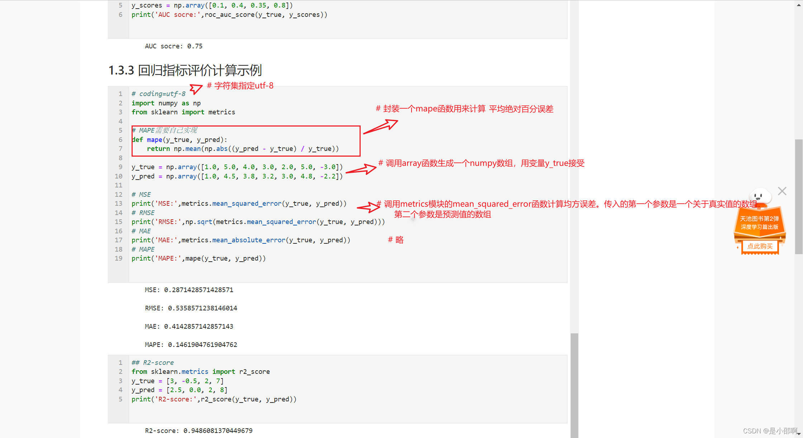Close the floating book advertisement
Screen dimensions: 803x438
782,191
